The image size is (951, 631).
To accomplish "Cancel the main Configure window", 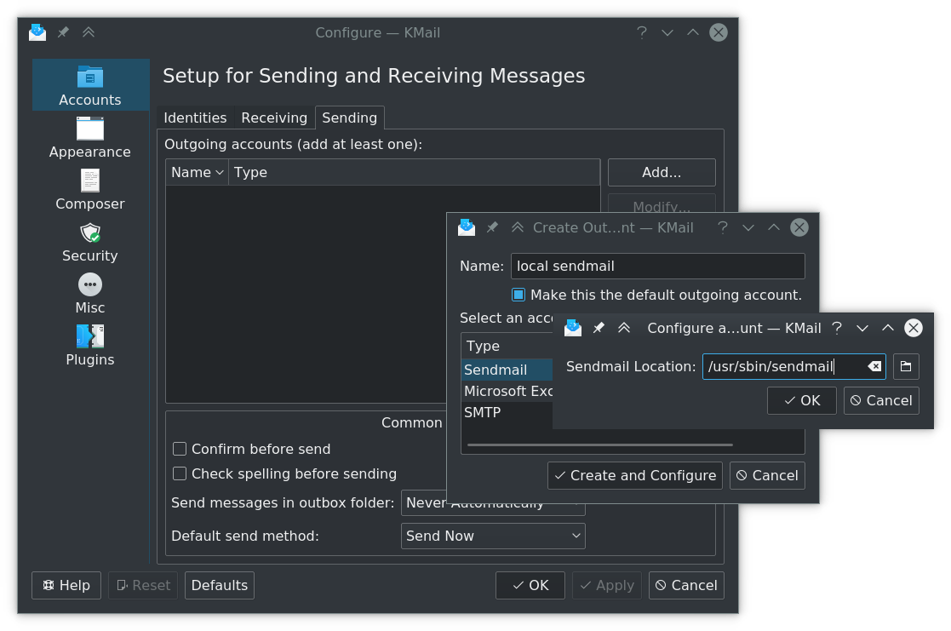I will (686, 586).
